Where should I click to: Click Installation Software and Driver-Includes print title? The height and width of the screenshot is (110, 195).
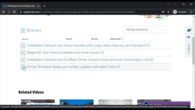click(88, 46)
